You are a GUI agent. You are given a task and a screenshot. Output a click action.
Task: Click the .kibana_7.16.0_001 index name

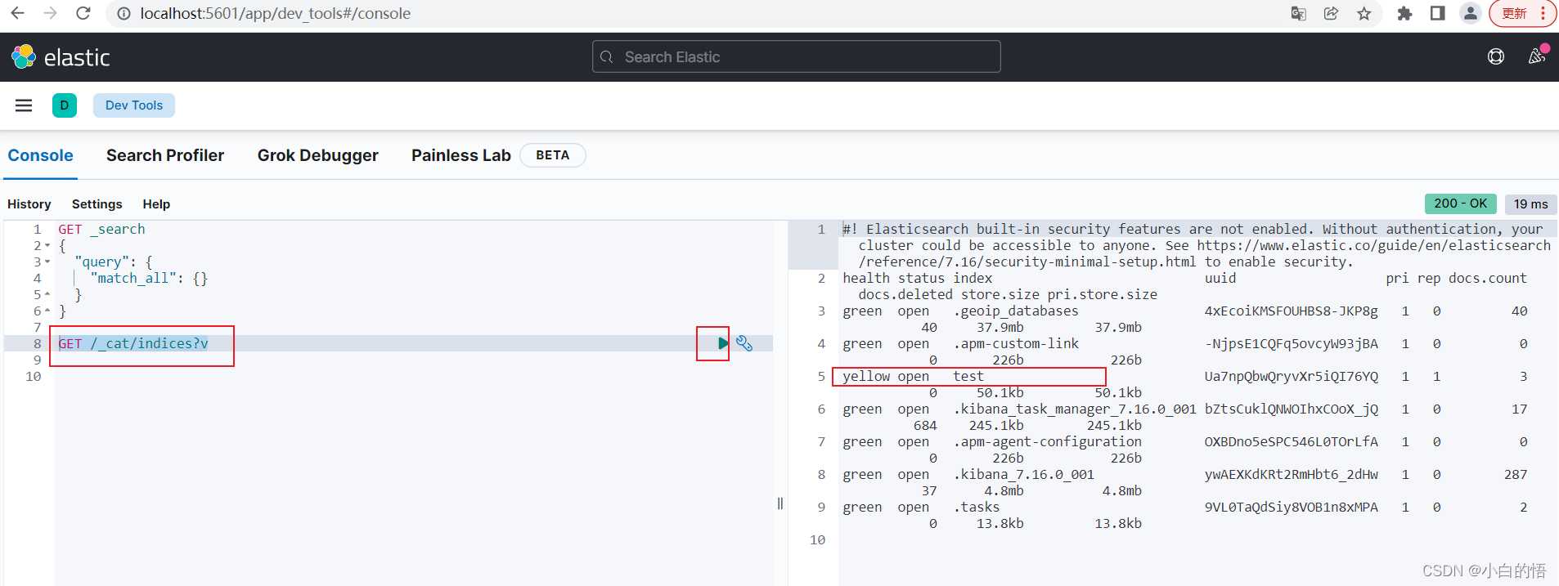point(1023,474)
